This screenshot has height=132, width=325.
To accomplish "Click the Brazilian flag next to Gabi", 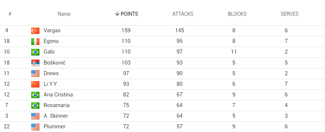I will tap(35, 52).
